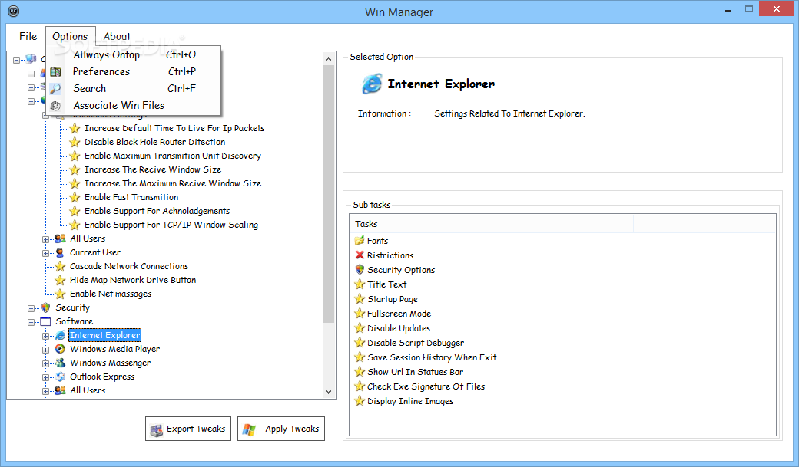Click Outlook Express icon in tree
The width and height of the screenshot is (799, 467).
pos(60,377)
